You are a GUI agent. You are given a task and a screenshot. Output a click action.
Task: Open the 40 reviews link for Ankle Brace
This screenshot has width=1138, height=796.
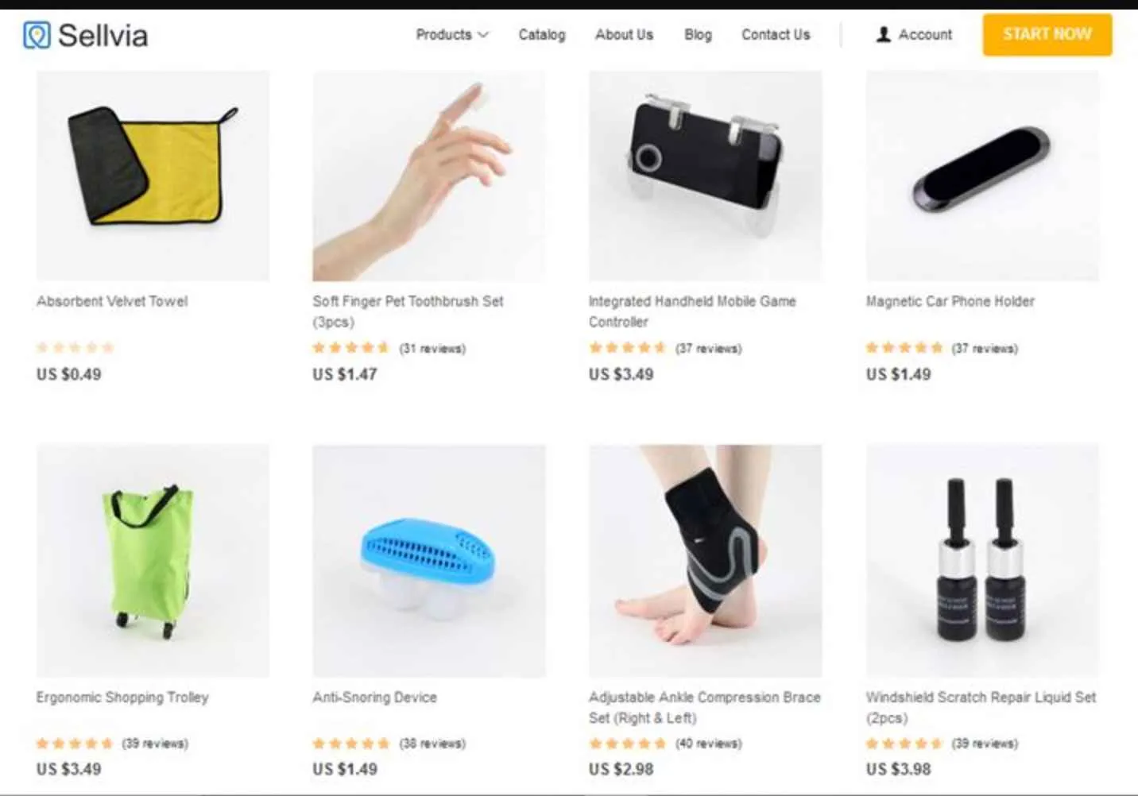coord(708,744)
